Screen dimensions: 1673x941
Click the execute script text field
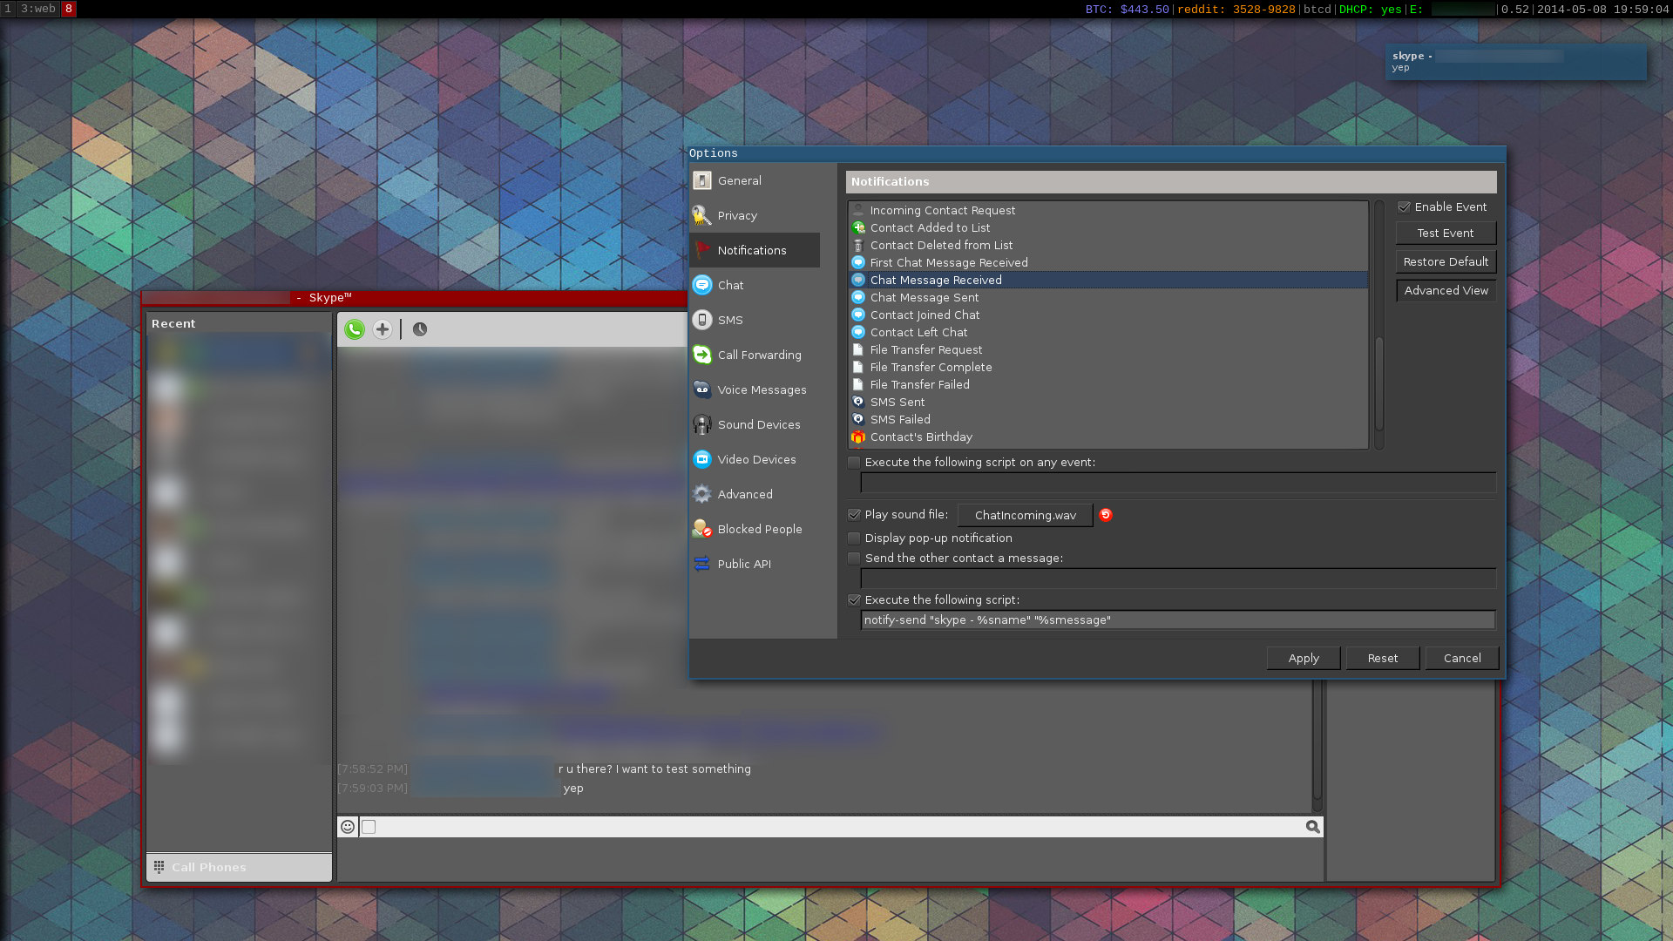click(1177, 620)
